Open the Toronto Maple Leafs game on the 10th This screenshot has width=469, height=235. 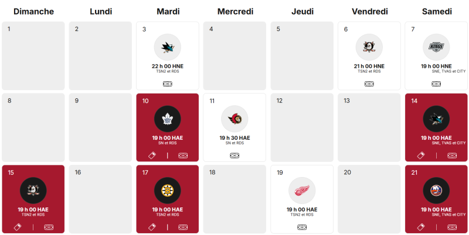pos(168,119)
